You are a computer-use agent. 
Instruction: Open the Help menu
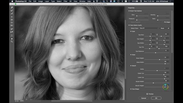[89, 1]
